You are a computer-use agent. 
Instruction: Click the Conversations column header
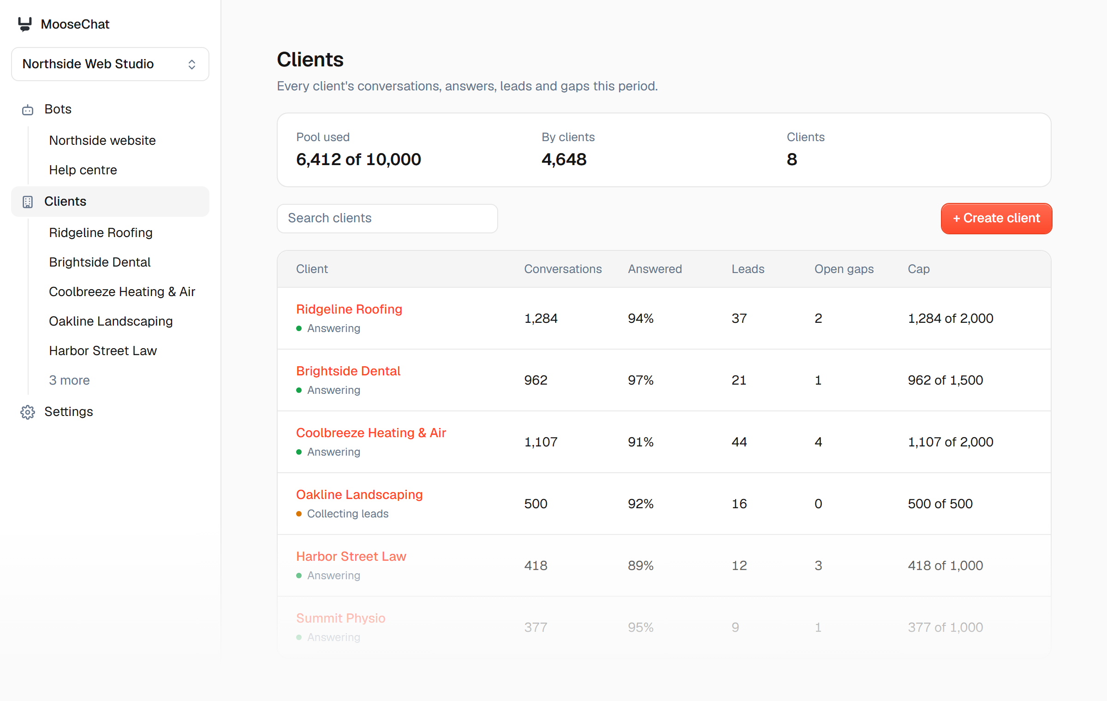pyautogui.click(x=563, y=269)
